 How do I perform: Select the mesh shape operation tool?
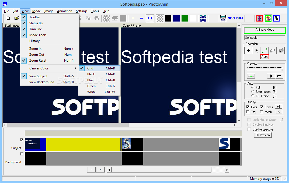pyautogui.click(x=281, y=50)
